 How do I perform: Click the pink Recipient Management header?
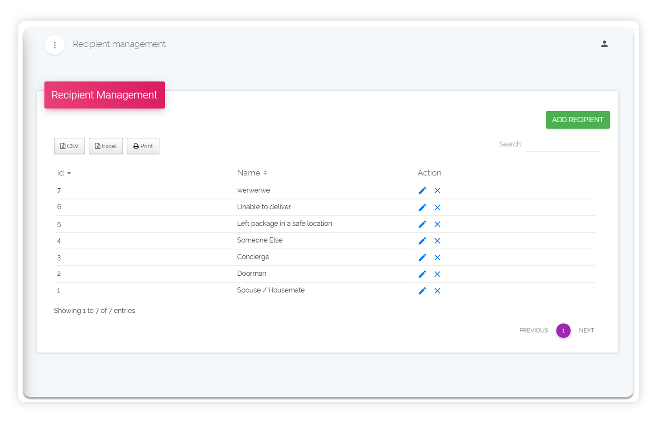[104, 95]
